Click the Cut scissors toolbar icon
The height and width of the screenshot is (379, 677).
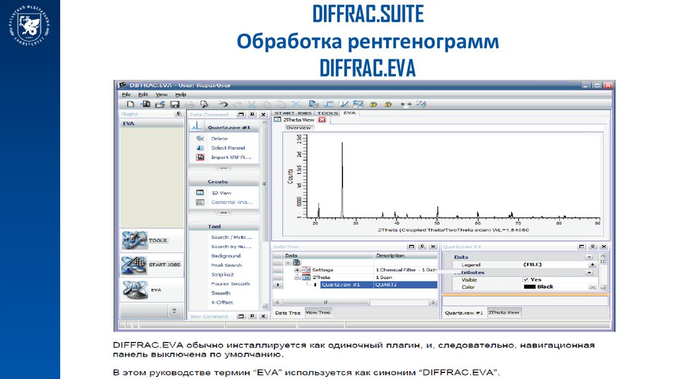click(x=251, y=104)
